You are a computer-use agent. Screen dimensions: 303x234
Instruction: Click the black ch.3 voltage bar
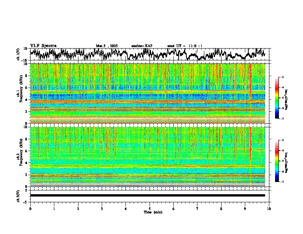click(148, 195)
